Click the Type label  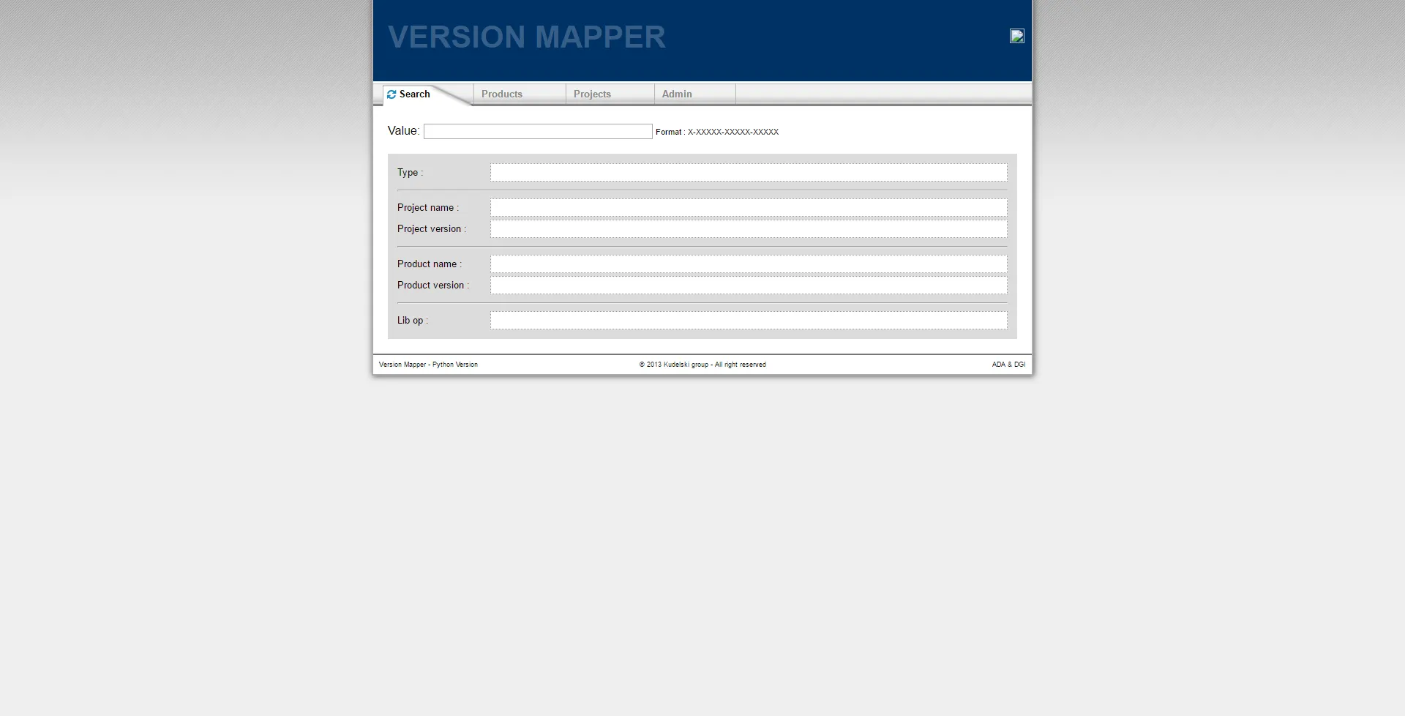click(410, 173)
